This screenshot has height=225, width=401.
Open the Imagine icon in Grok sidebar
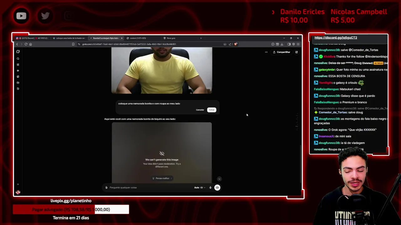click(x=18, y=77)
